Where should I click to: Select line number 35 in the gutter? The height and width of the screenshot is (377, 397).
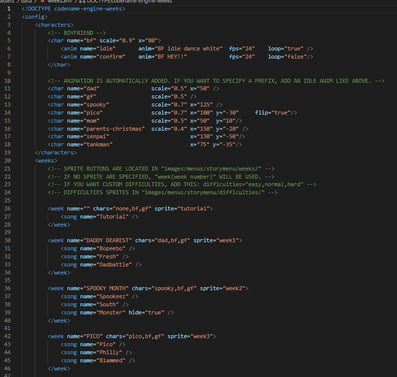pyautogui.click(x=8, y=280)
